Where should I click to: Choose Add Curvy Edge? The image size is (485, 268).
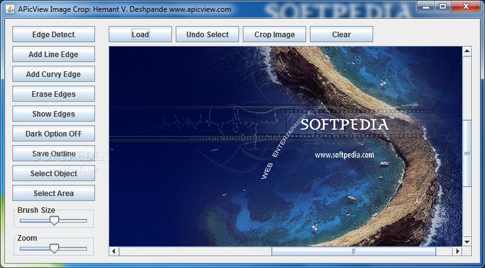click(53, 74)
